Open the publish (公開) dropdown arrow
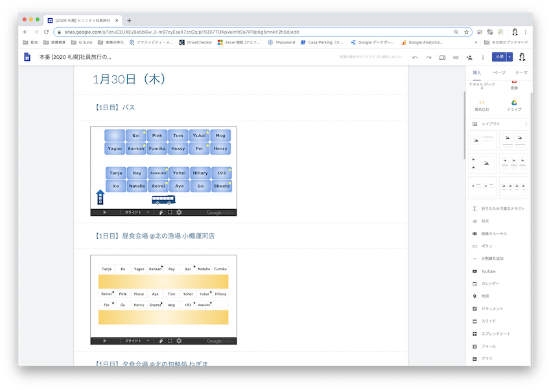Viewport: 551px width, 390px height. [510, 57]
